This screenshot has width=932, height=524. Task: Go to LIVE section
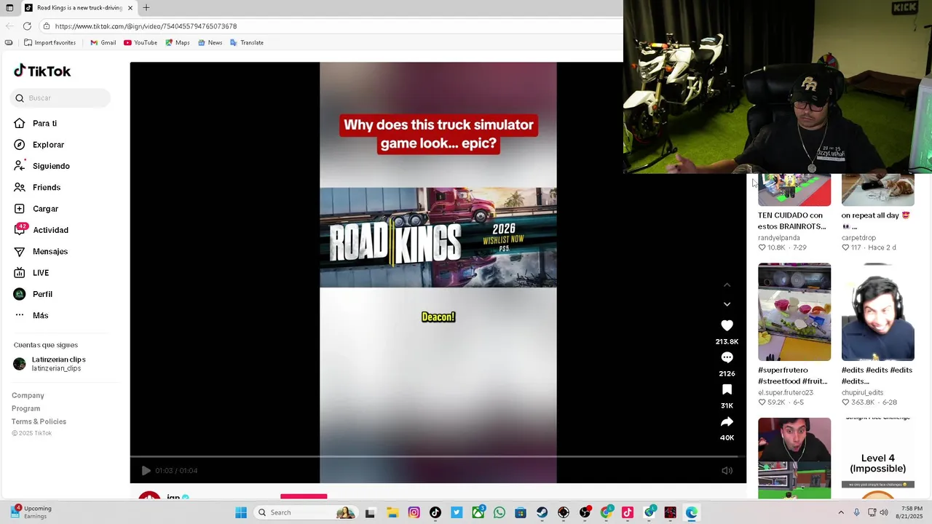pos(41,273)
